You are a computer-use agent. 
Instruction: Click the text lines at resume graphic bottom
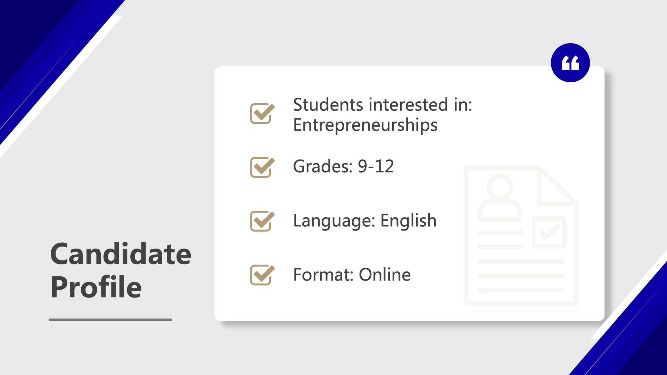(x=521, y=276)
